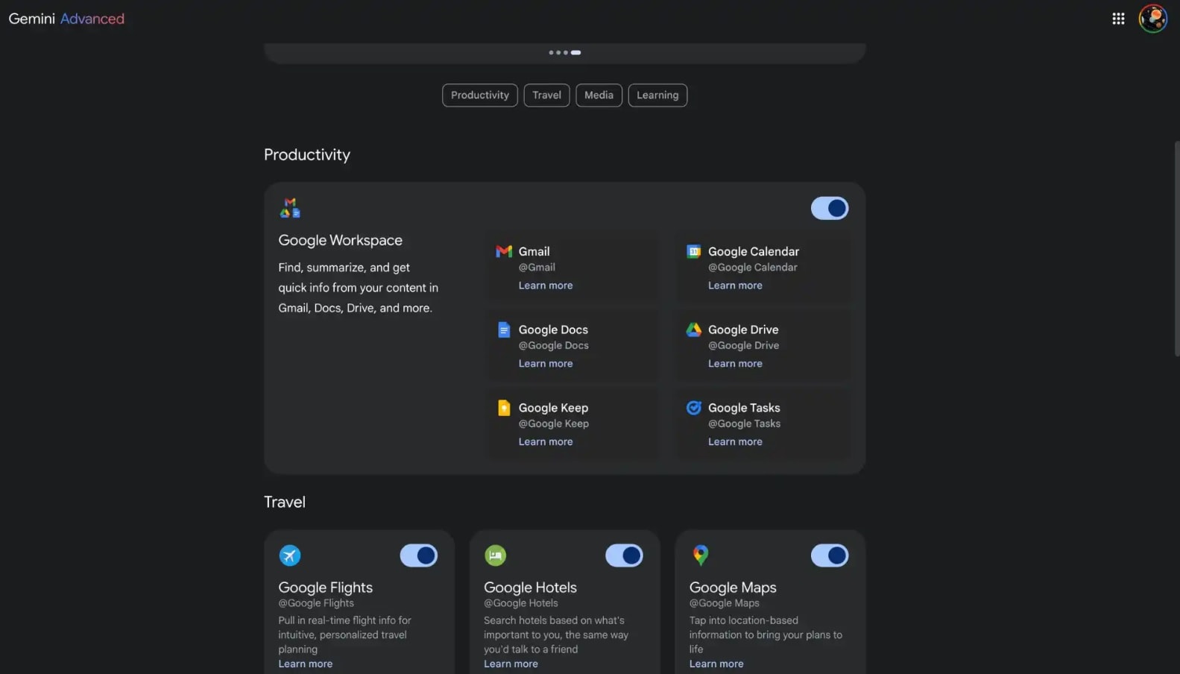Click the @Google Docs handle text

554,346
